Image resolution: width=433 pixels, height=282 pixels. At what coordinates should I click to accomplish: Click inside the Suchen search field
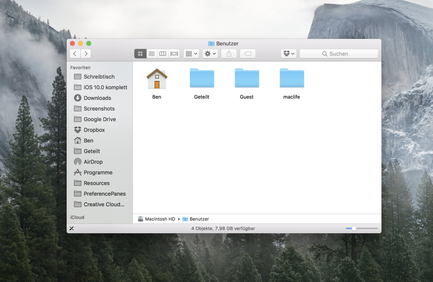pos(338,53)
